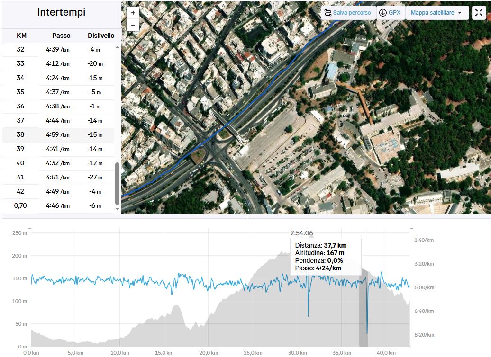The image size is (491, 357).
Task: Click pace value 4:12 /km
Action: pyautogui.click(x=58, y=64)
